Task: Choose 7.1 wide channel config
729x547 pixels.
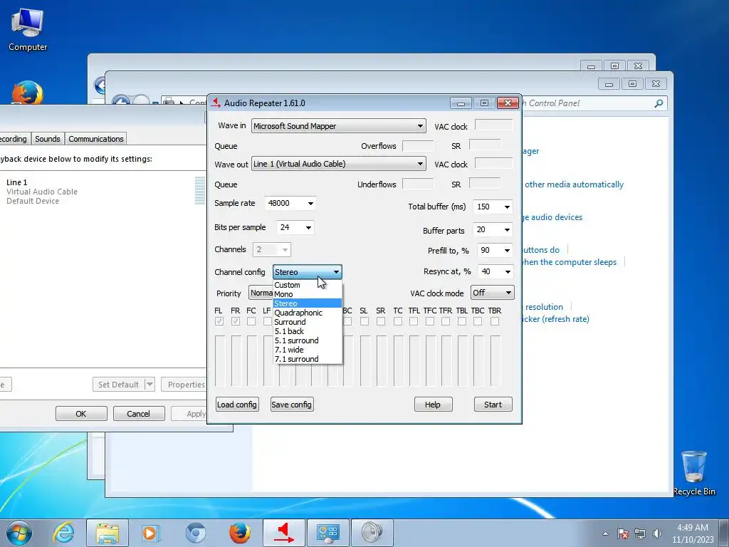Action: [x=308, y=350]
